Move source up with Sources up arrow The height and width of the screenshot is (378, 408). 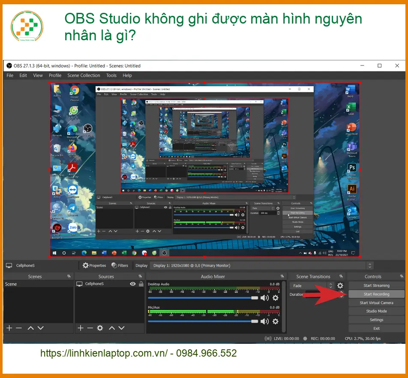tap(112, 328)
